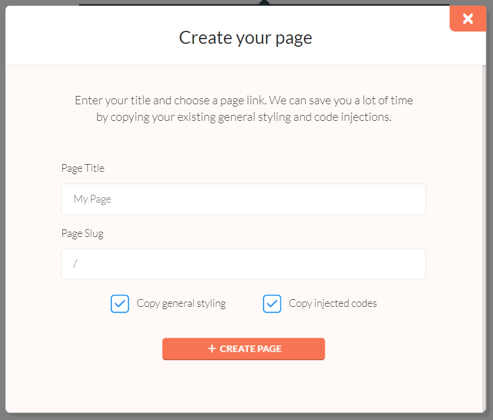Uncheck the Copy injected codes checkbox
The height and width of the screenshot is (420, 493).
pos(272,304)
